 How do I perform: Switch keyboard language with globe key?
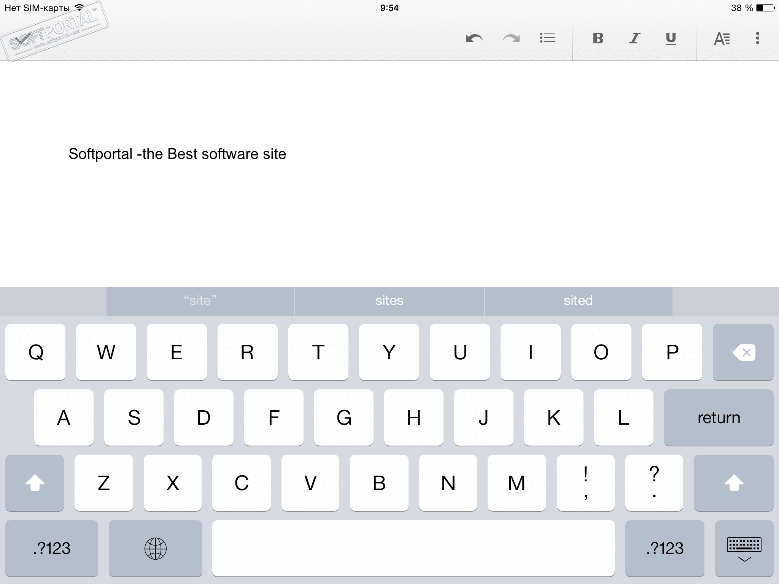click(156, 548)
